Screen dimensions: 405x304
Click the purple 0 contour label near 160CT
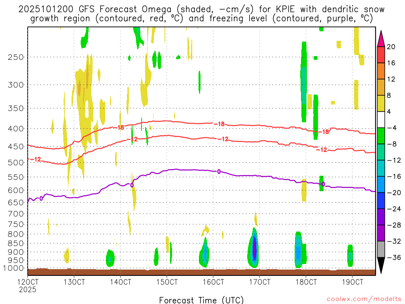tap(219, 171)
